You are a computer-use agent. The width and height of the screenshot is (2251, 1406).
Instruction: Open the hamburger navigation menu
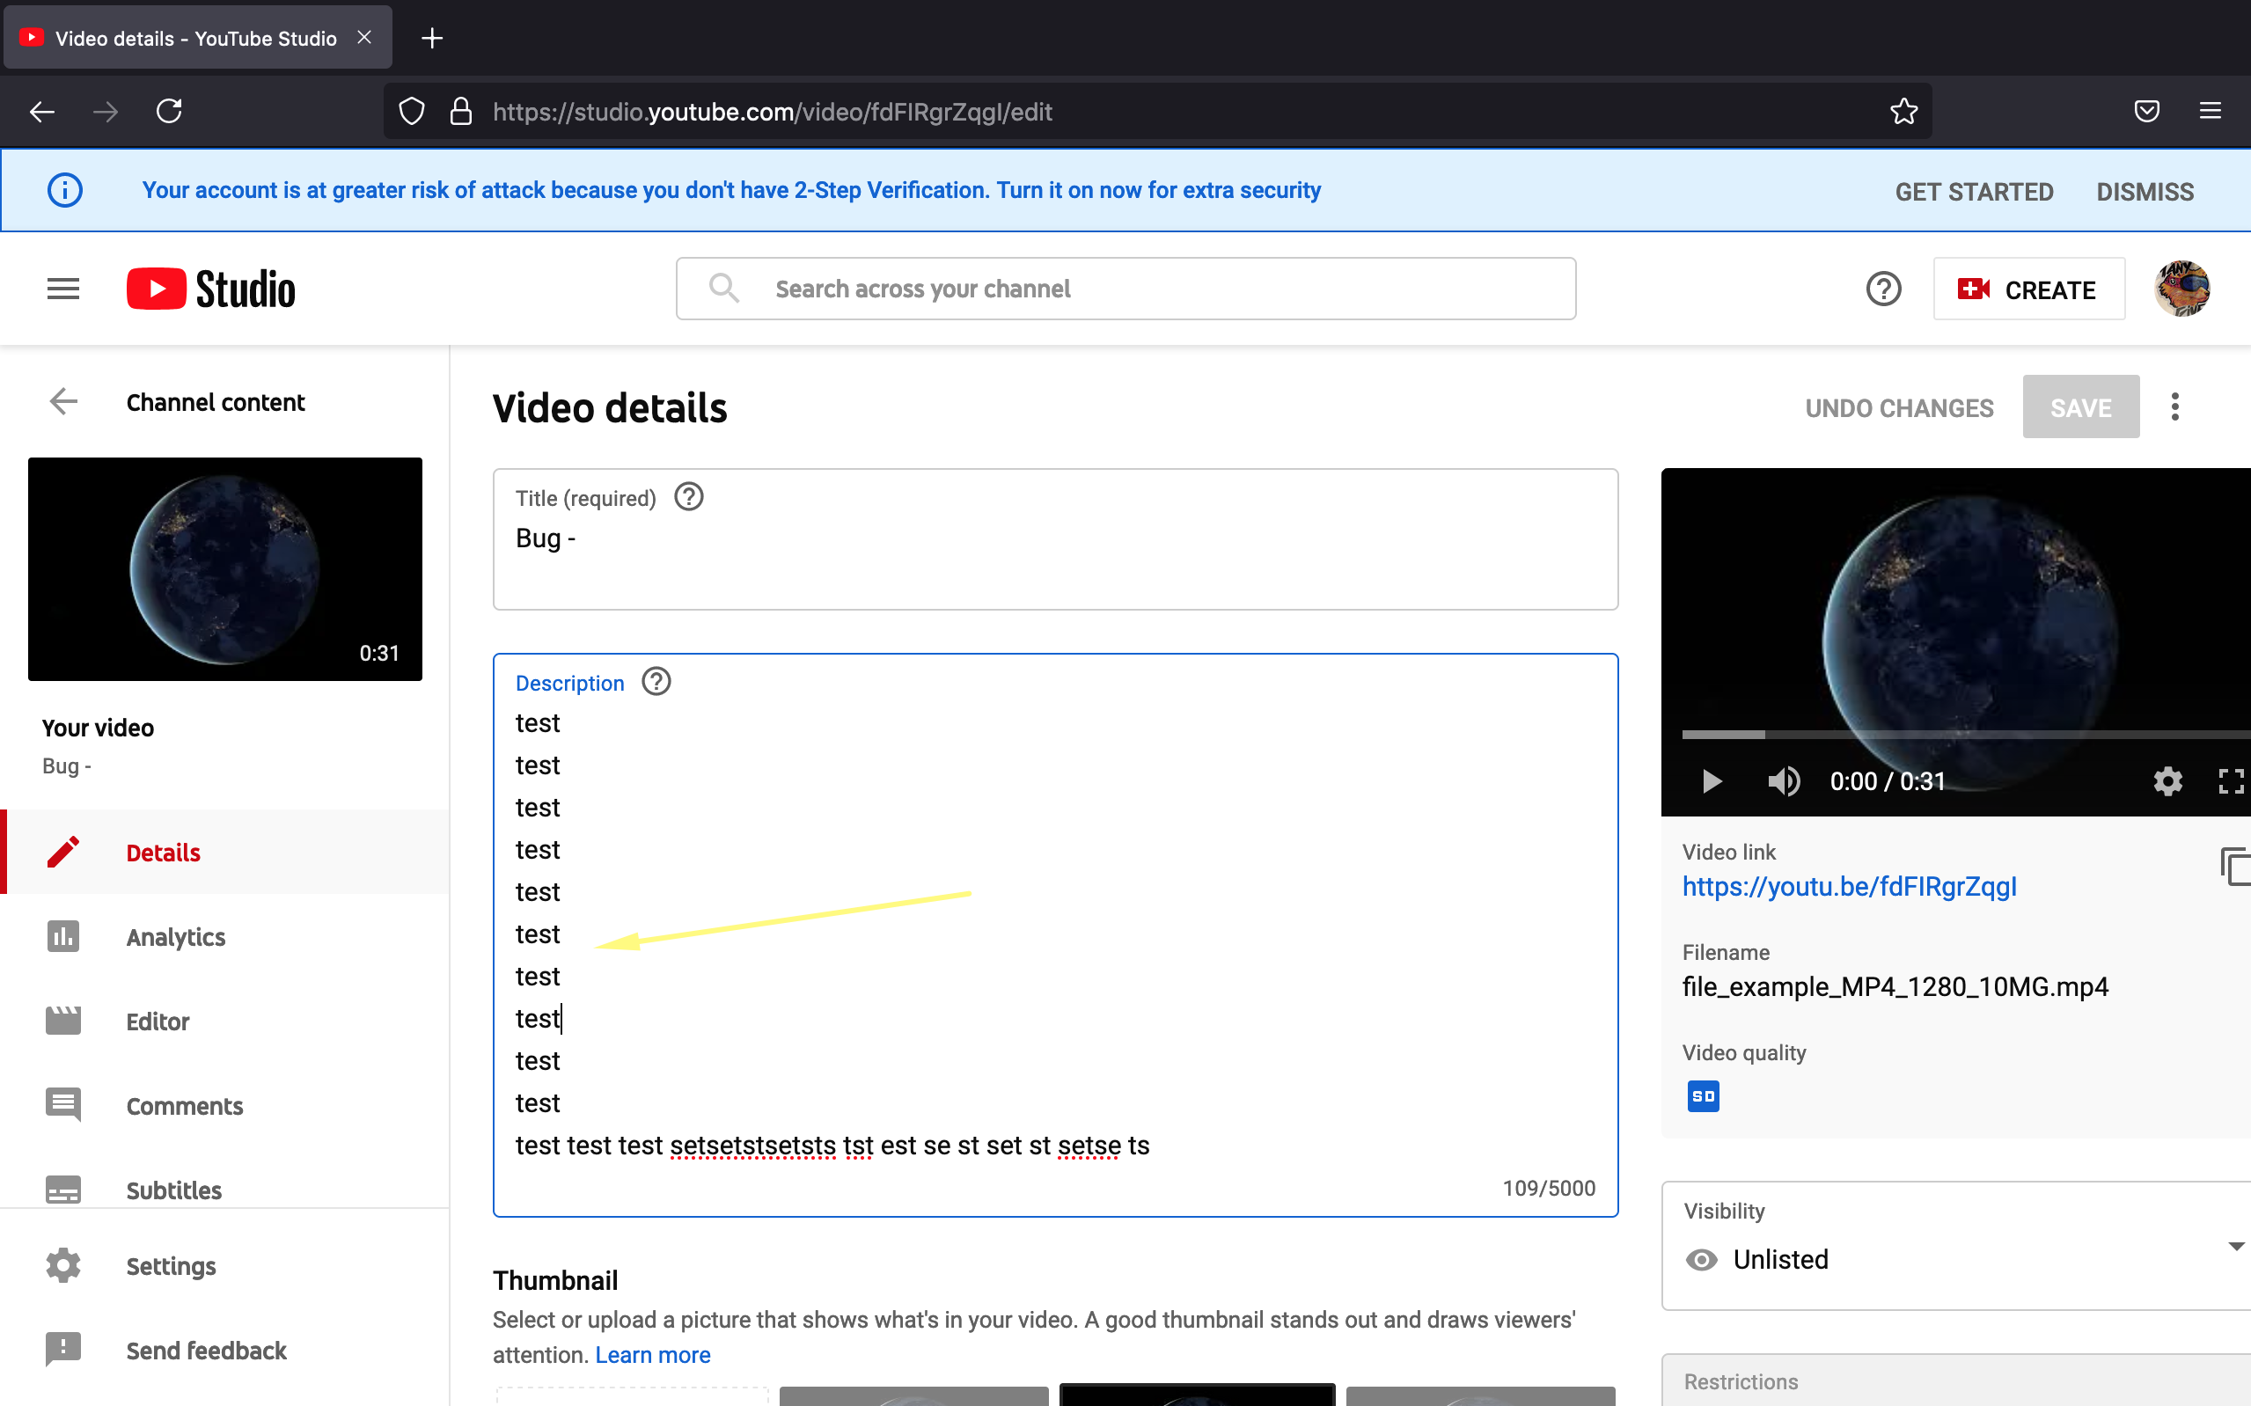(x=62, y=289)
